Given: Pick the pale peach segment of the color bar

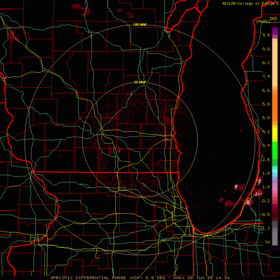Looking at the screenshot, I should pos(275,64).
